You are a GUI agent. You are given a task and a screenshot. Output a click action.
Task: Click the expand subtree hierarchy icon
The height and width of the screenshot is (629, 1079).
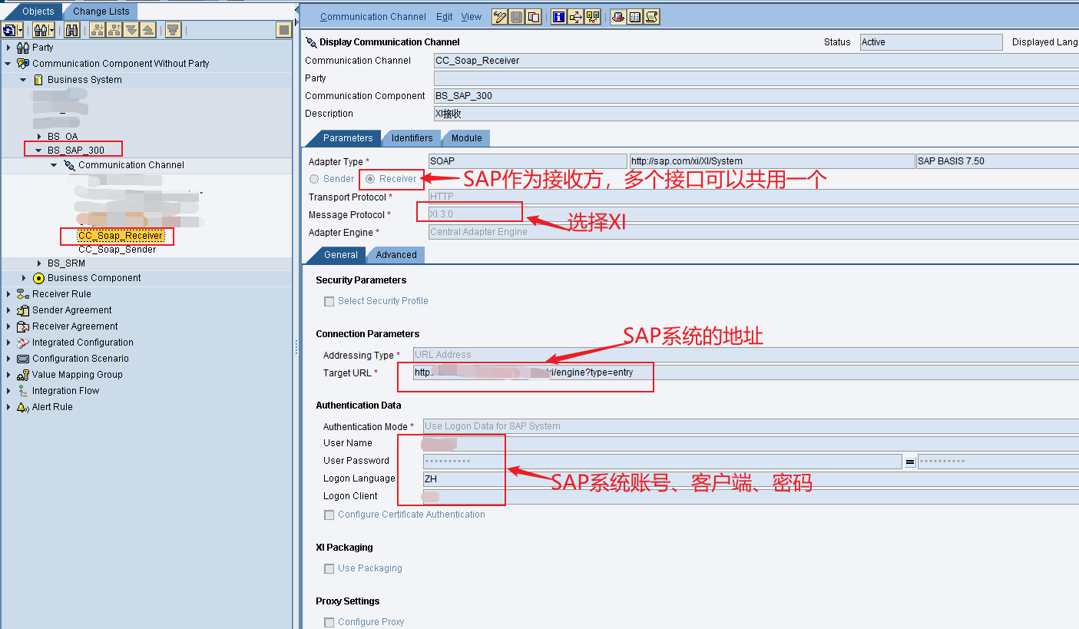pyautogui.click(x=98, y=30)
